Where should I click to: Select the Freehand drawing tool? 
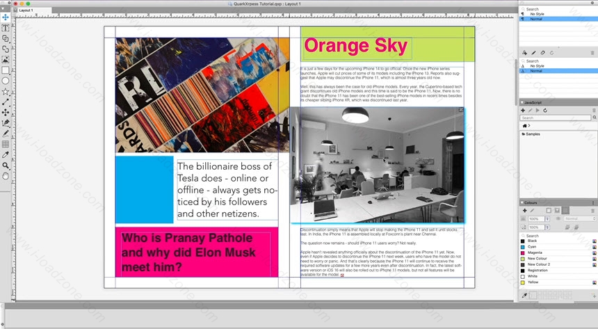(6, 134)
